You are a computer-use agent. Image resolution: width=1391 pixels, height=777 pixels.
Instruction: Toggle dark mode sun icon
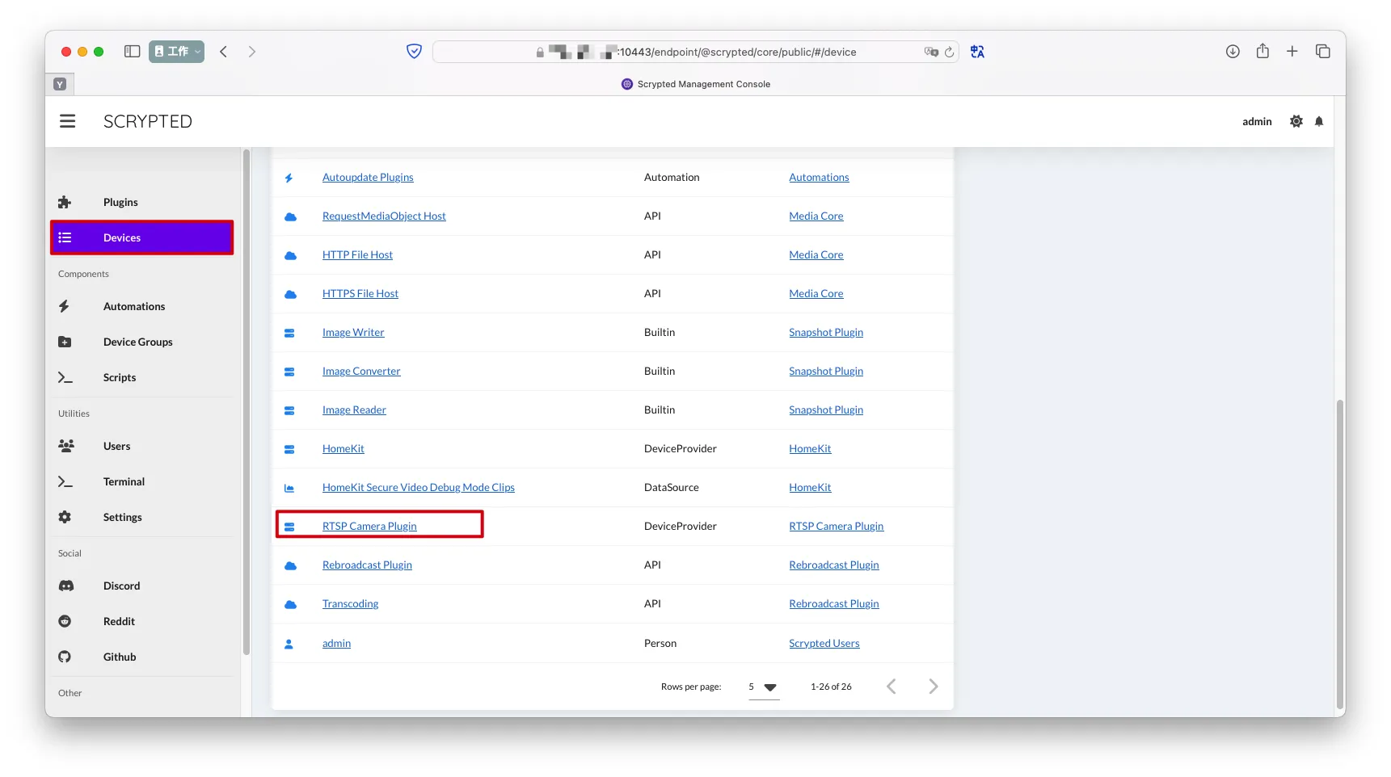1296,121
